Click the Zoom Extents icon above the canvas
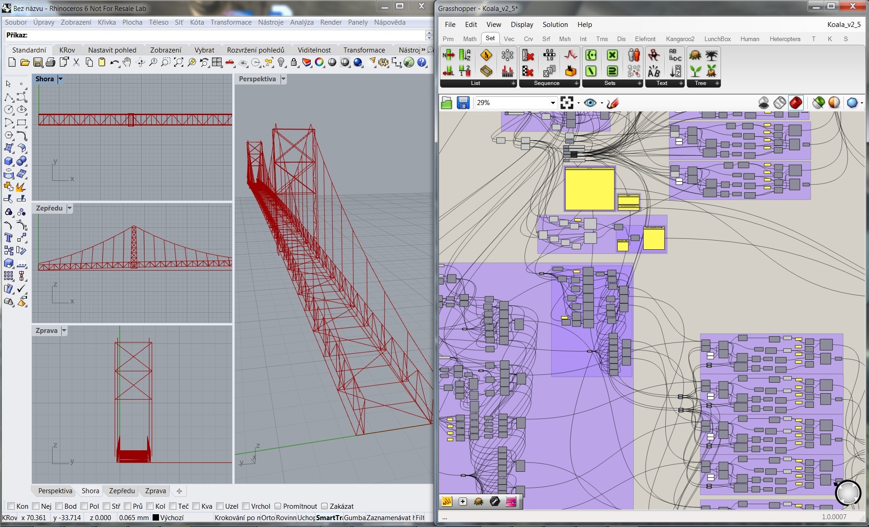Image resolution: width=869 pixels, height=527 pixels. point(567,103)
